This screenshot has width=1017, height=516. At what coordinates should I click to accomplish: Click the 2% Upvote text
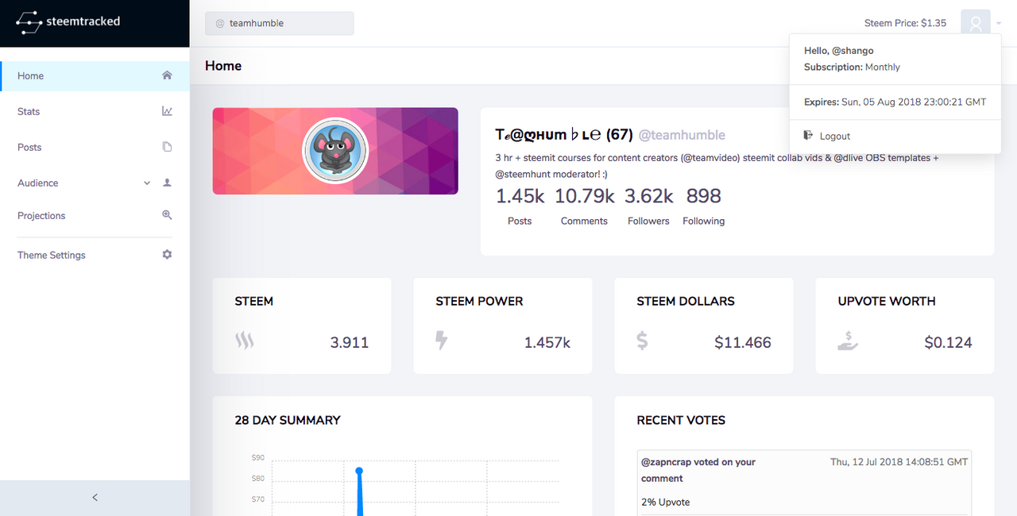[666, 503]
